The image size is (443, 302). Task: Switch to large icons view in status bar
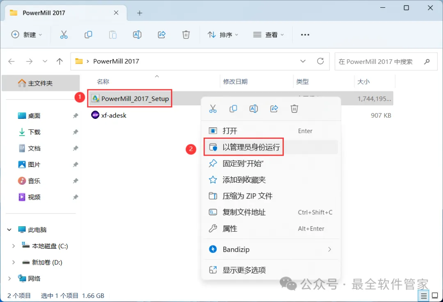point(435,296)
